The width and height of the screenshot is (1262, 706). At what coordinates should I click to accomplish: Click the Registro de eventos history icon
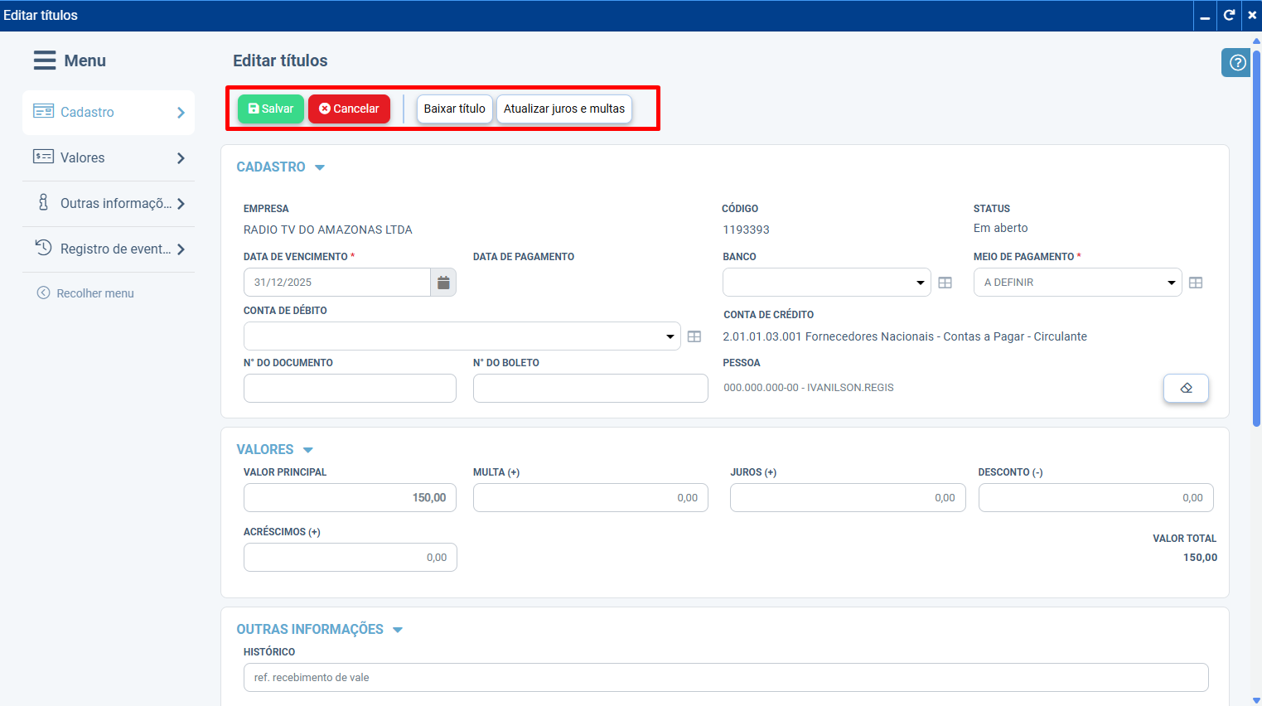pos(43,247)
